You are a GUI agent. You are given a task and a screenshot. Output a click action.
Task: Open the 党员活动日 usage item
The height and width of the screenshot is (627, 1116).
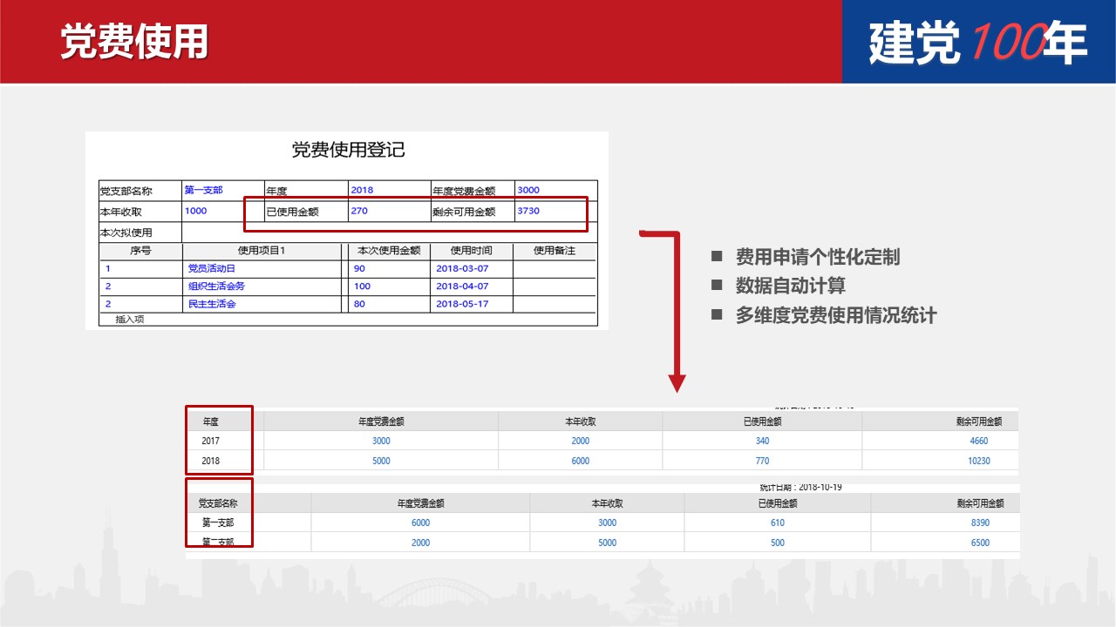212,269
